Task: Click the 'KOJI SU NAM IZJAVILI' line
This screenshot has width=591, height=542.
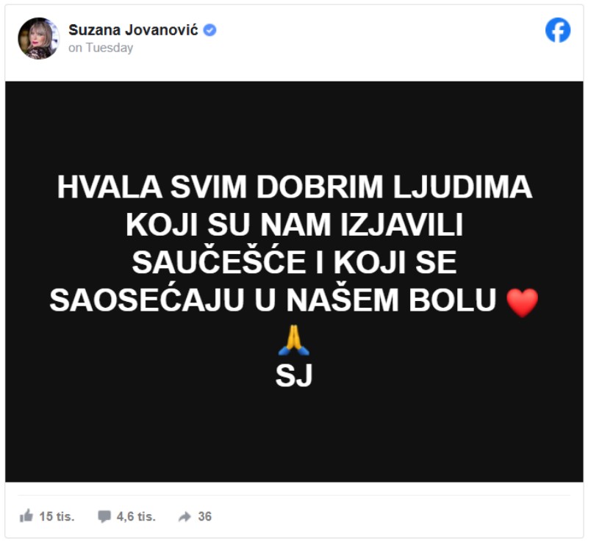Action: point(294,225)
